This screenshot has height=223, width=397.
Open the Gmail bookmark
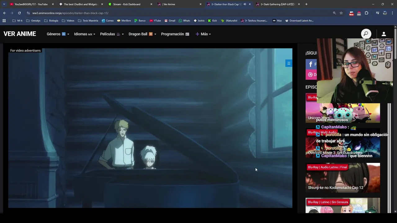[170, 21]
